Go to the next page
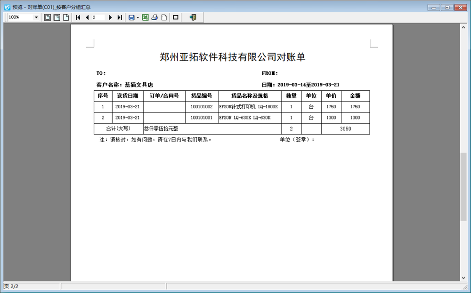The width and height of the screenshot is (471, 293). click(x=110, y=17)
